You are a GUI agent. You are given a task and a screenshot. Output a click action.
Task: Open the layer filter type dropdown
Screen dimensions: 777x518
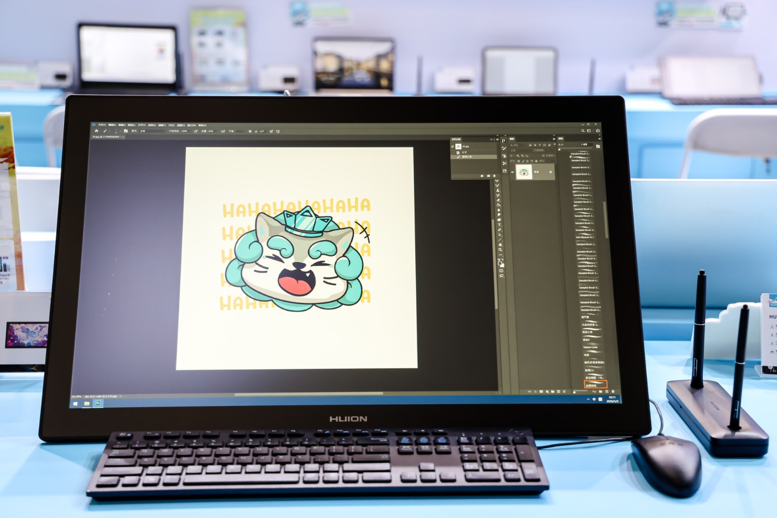tap(517, 145)
